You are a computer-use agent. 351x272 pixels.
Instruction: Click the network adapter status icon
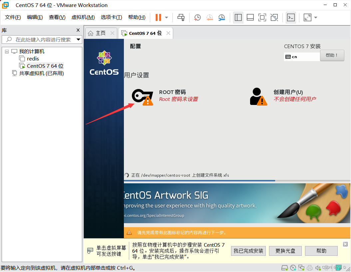(x=301, y=267)
